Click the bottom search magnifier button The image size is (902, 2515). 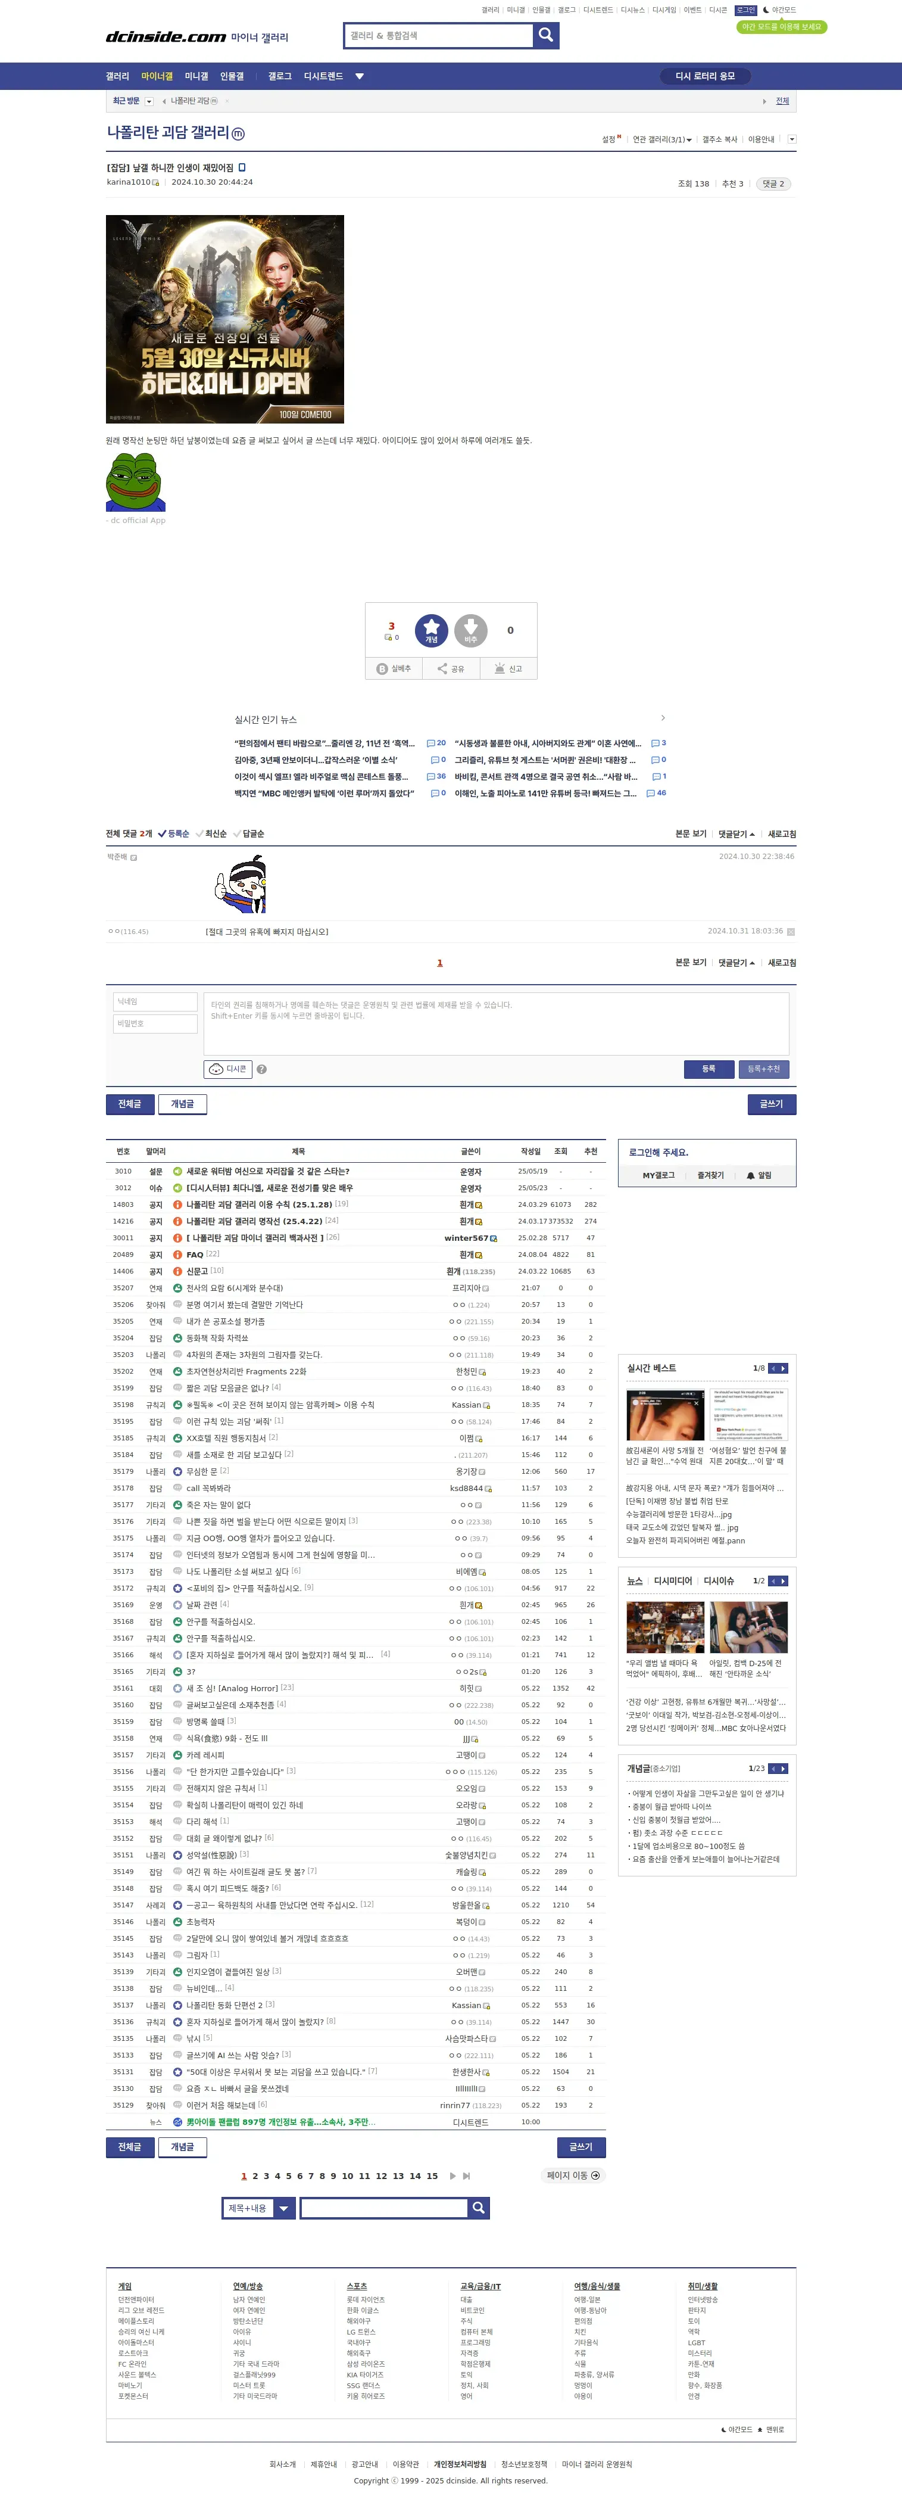[478, 2208]
